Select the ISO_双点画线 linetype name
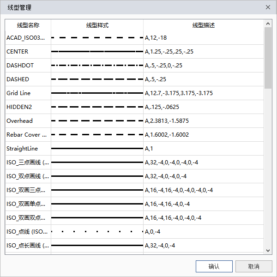 click(x=28, y=176)
